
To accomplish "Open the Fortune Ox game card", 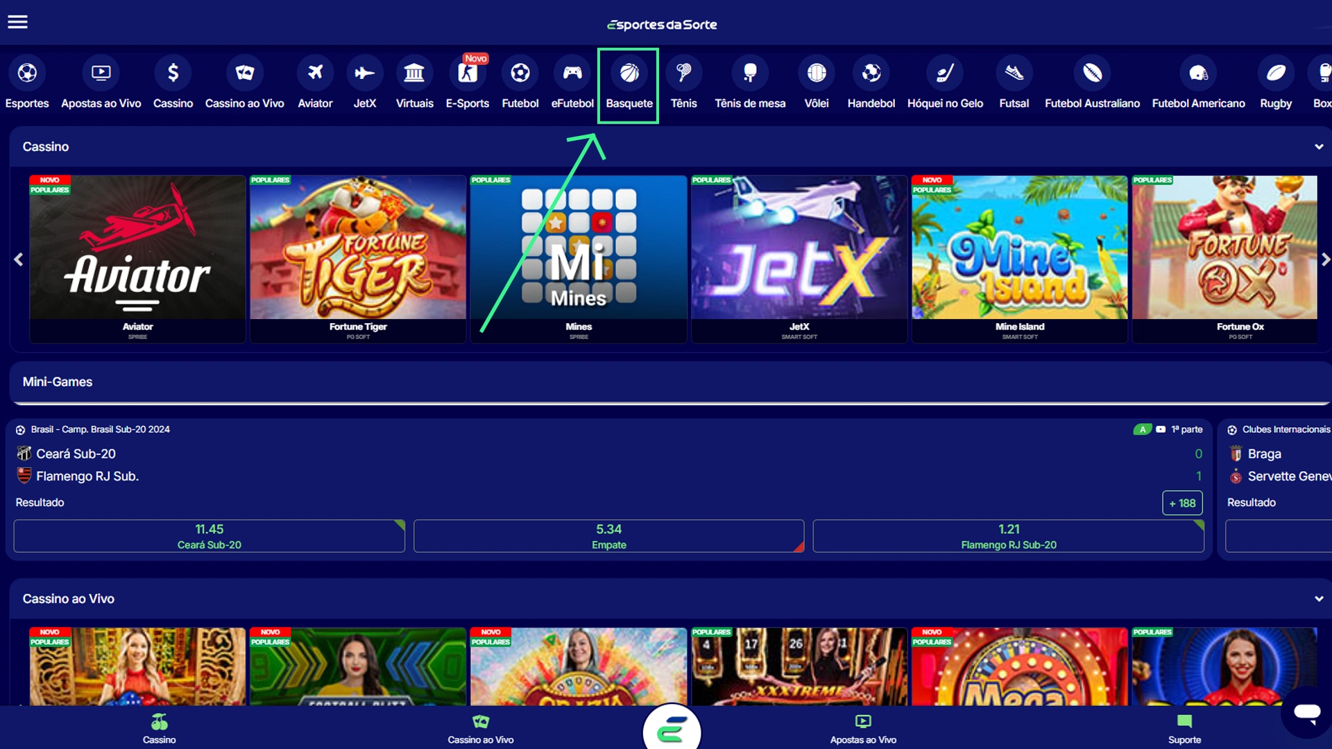I will (x=1224, y=259).
